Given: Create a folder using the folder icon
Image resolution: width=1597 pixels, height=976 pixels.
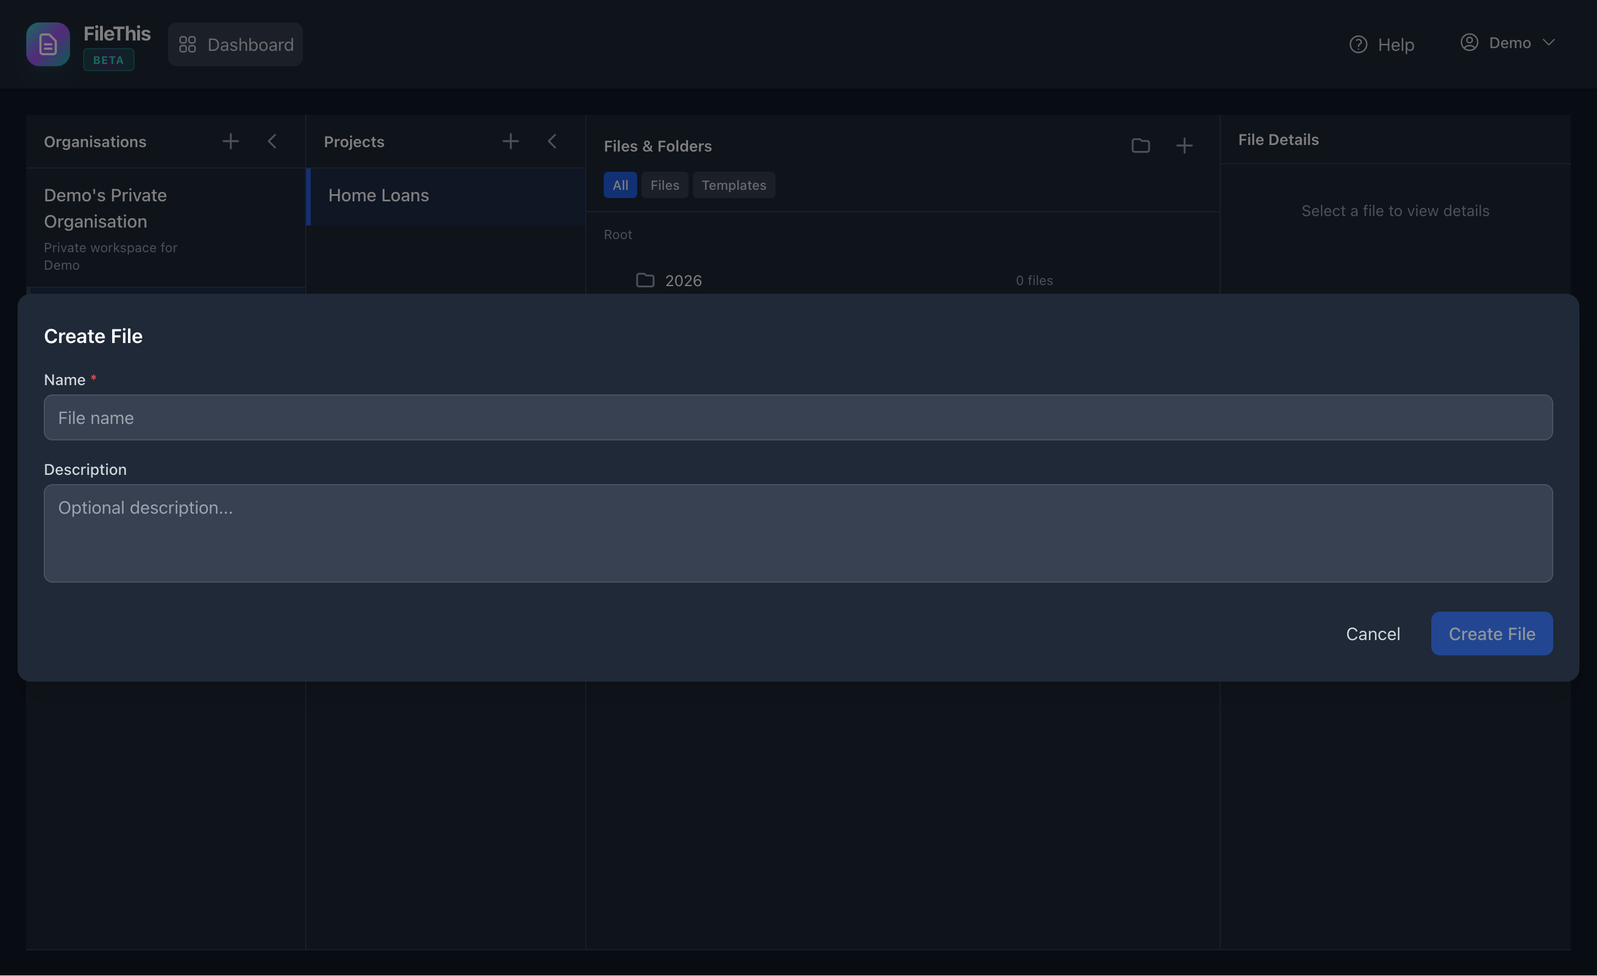Looking at the screenshot, I should click(x=1141, y=146).
